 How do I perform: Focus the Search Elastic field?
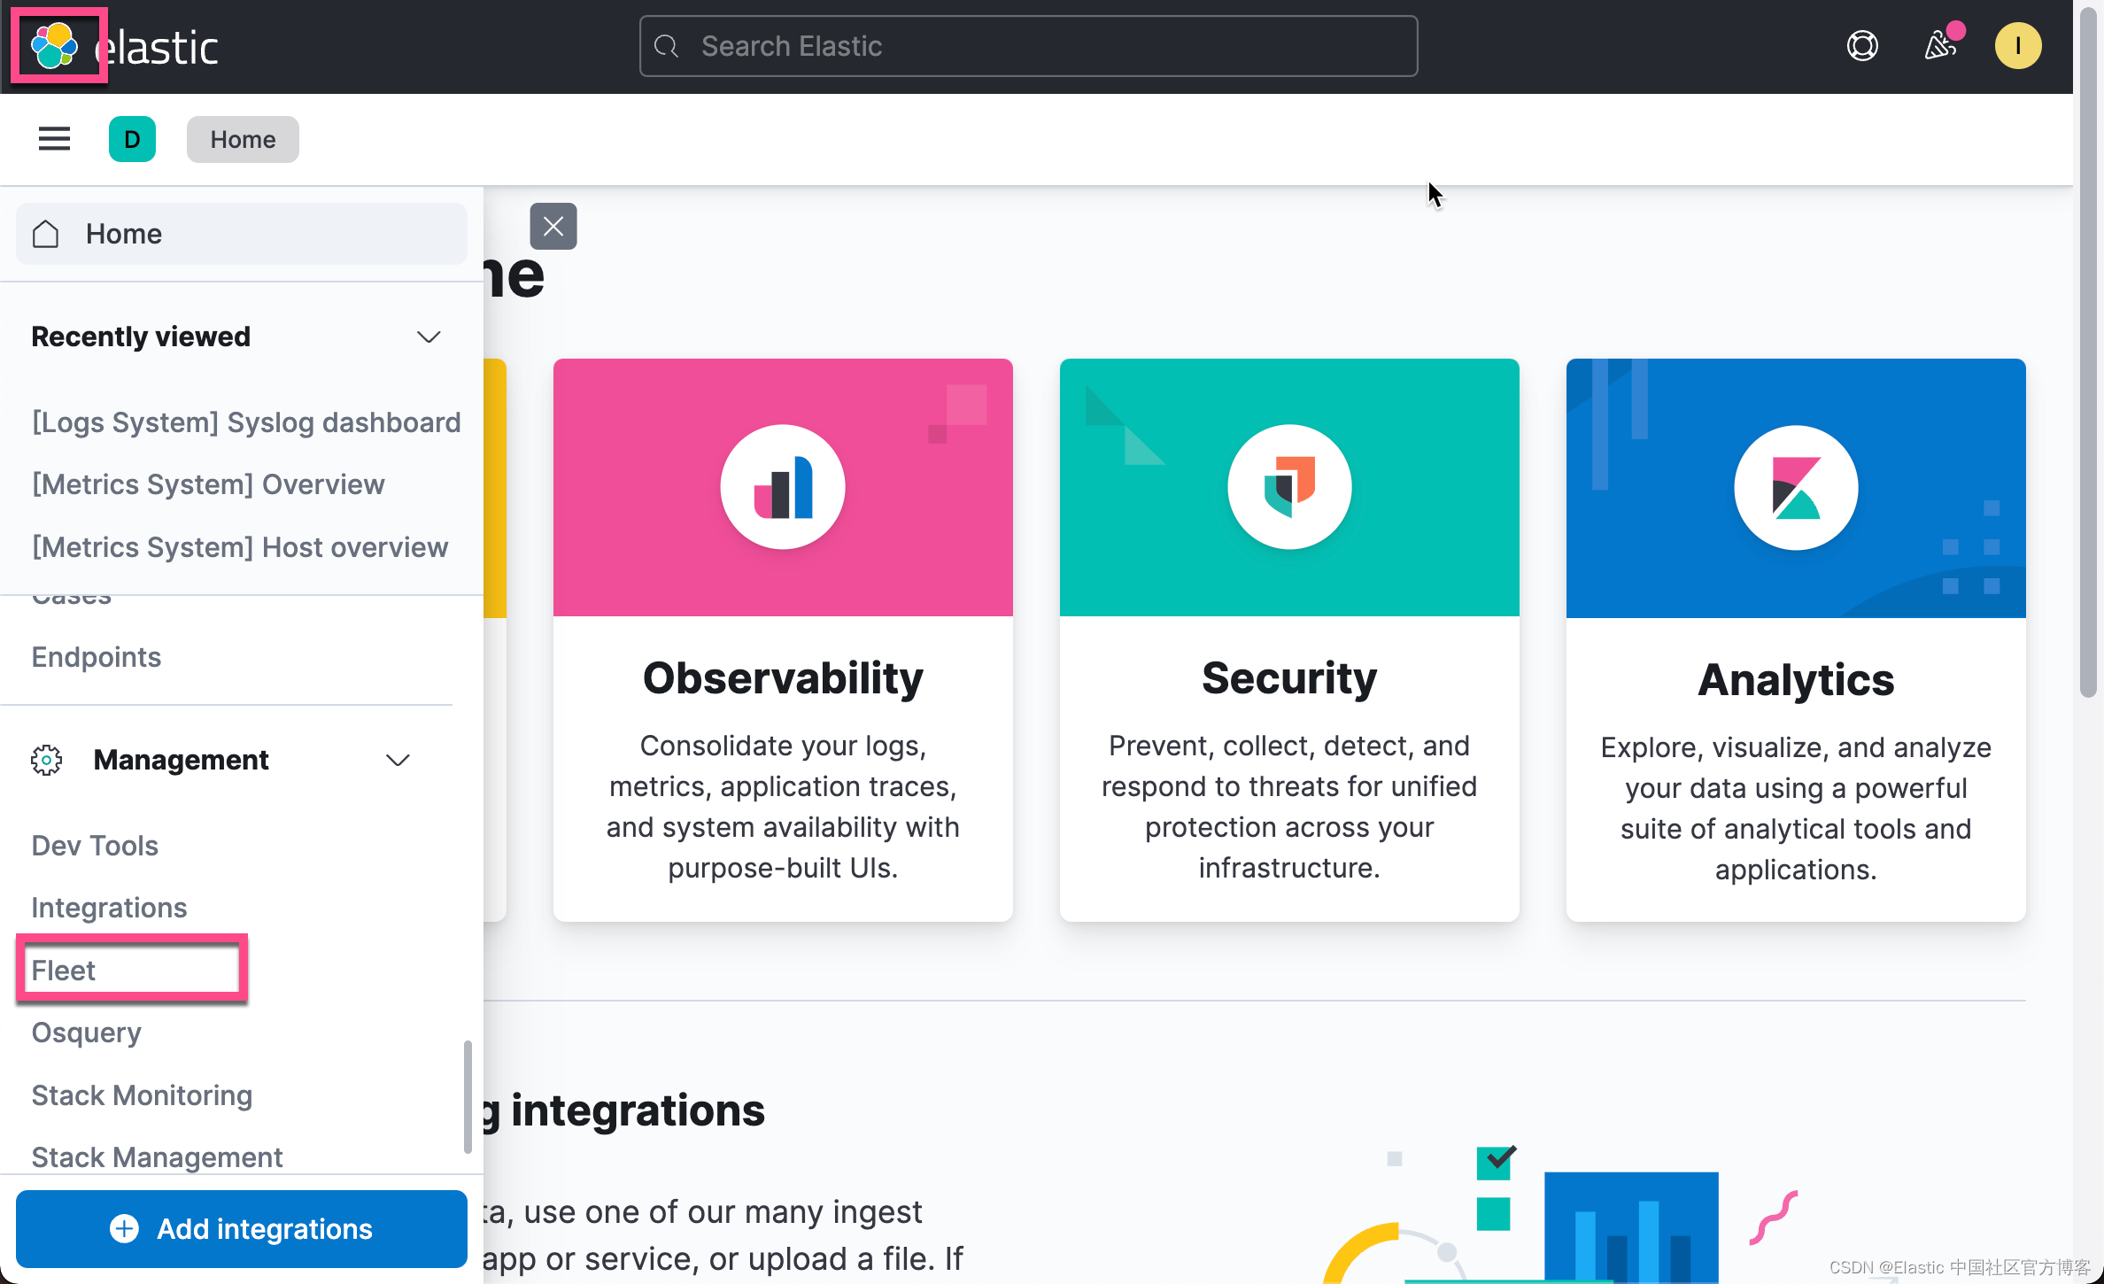coord(1027,46)
